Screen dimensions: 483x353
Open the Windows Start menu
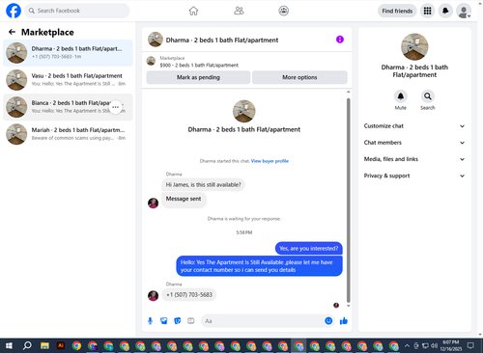point(9,346)
